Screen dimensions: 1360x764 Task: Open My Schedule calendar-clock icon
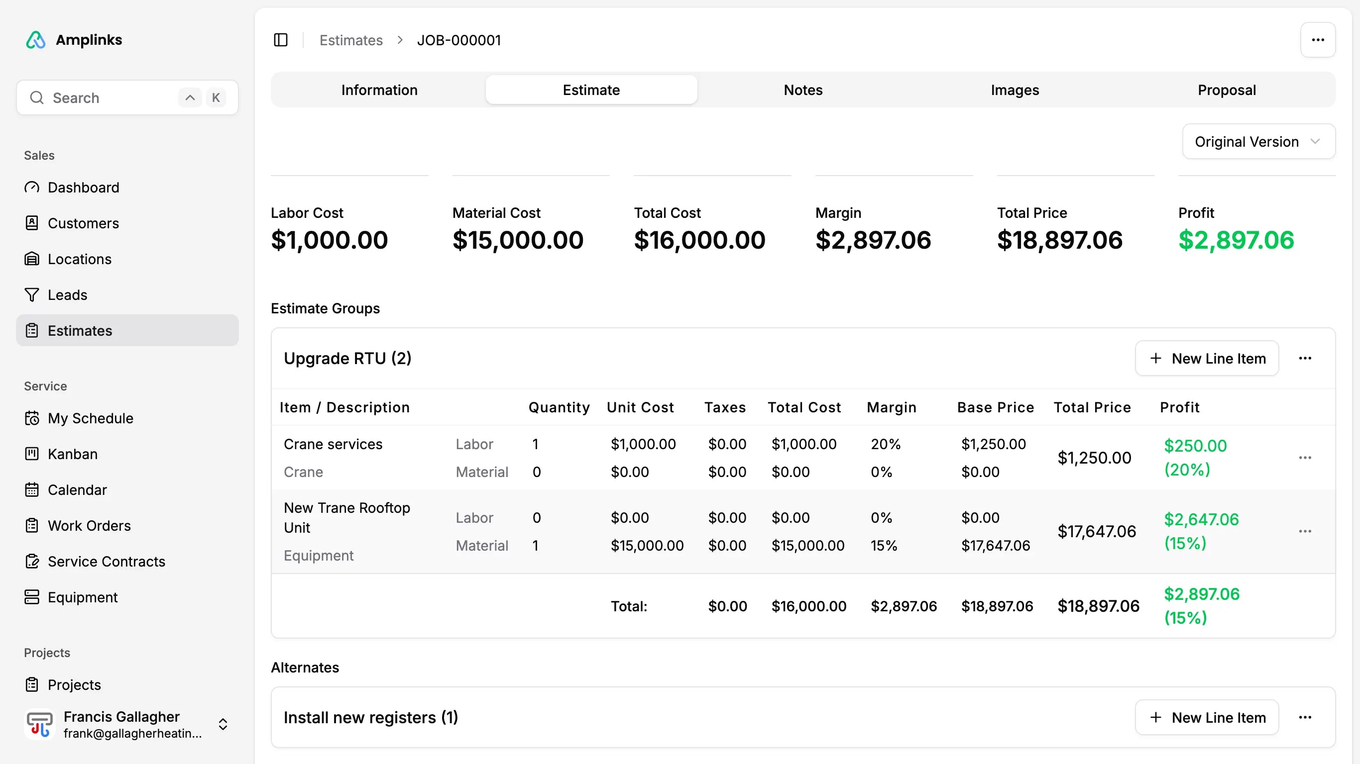point(32,418)
